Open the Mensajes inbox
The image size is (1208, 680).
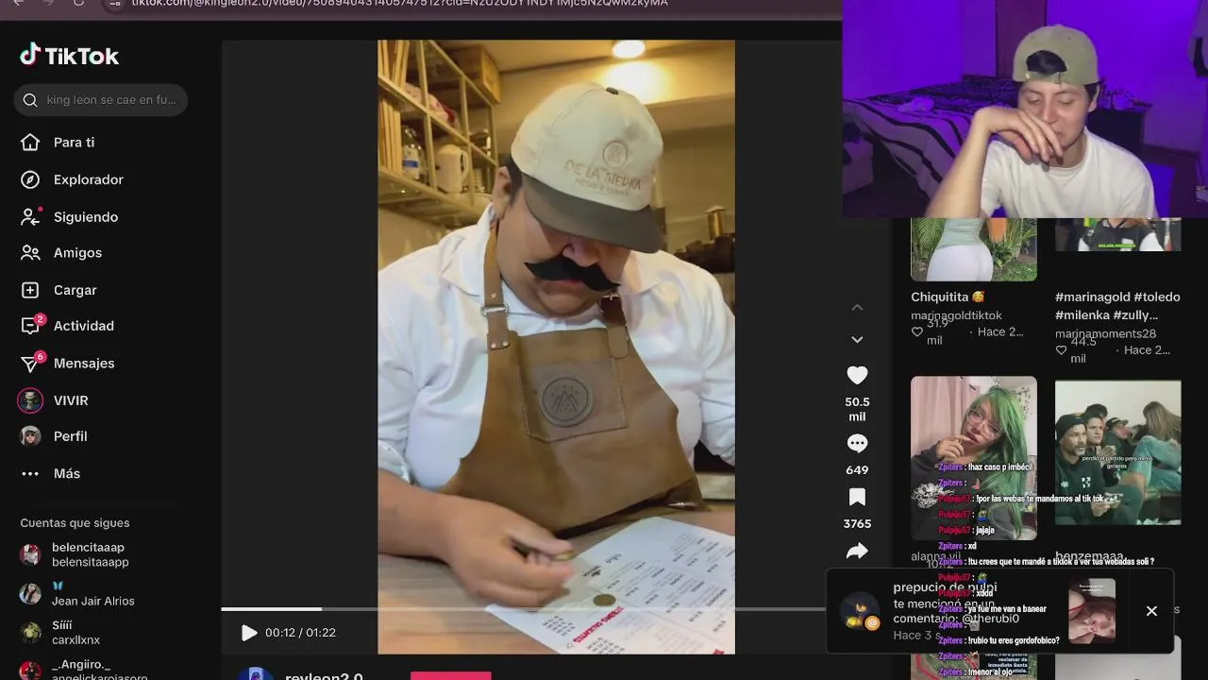[x=84, y=364]
